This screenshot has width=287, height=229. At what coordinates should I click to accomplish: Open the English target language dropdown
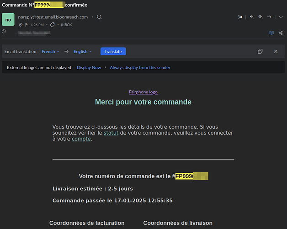(x=82, y=51)
